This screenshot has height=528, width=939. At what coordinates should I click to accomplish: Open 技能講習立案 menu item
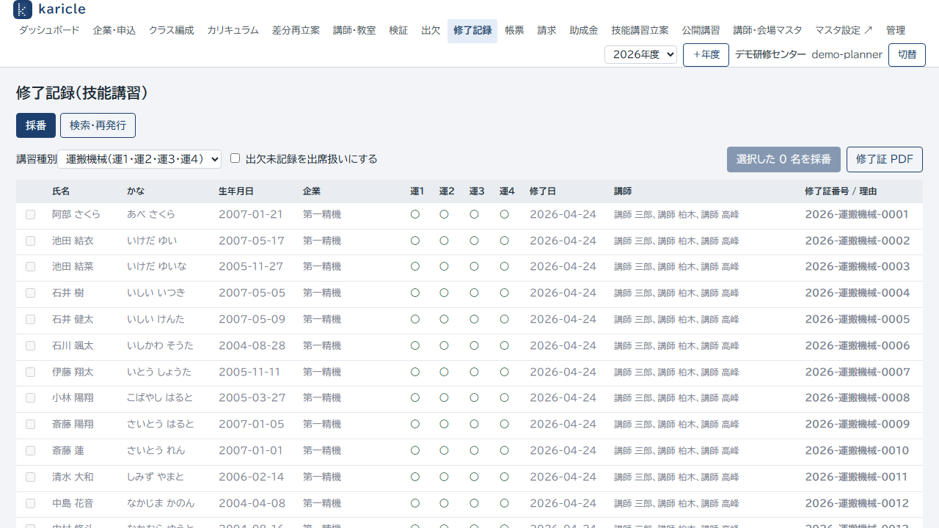[x=640, y=31]
